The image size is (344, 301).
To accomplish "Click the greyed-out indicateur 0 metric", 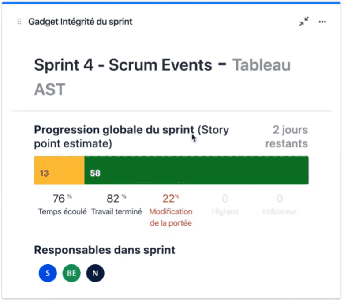I will [280, 204].
